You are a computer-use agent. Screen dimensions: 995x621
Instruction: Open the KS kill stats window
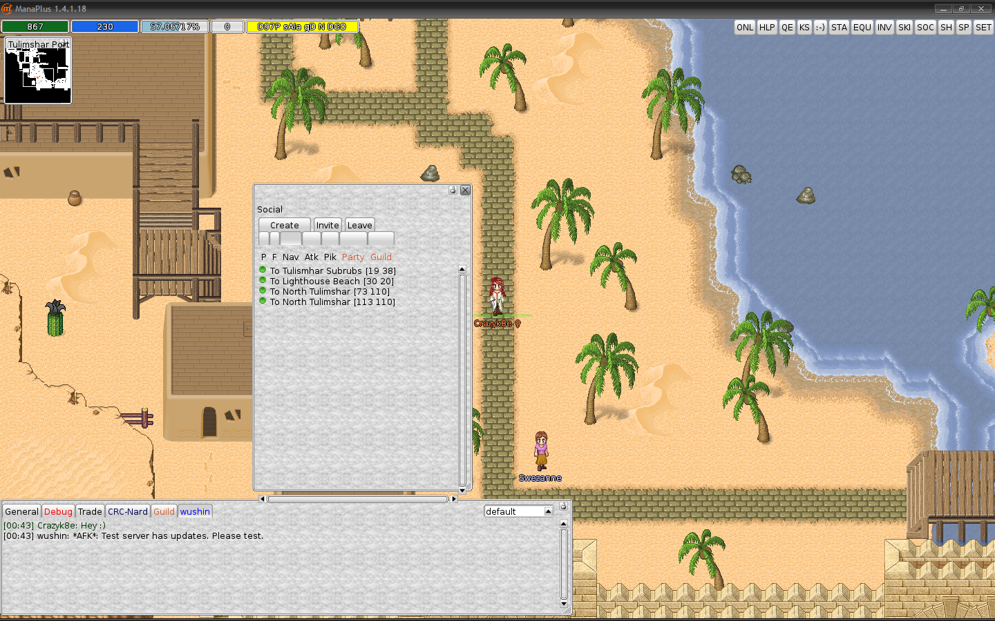point(804,27)
